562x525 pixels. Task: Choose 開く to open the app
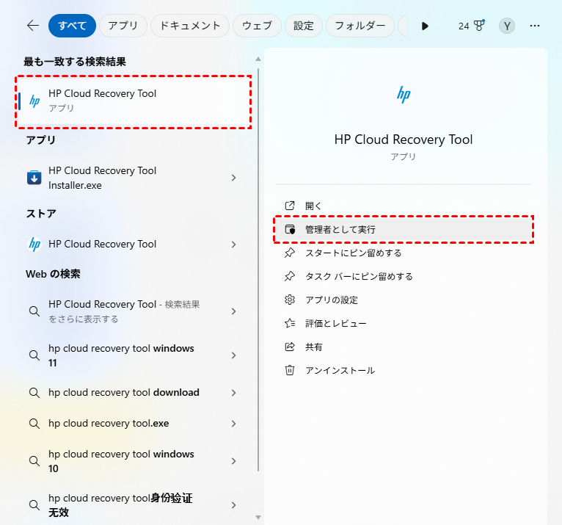click(x=404, y=206)
